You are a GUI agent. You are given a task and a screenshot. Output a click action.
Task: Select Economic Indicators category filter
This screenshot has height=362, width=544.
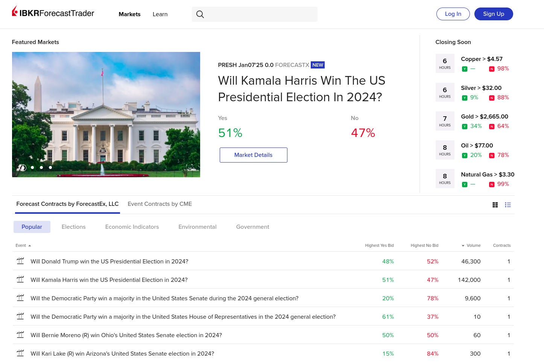tap(132, 227)
